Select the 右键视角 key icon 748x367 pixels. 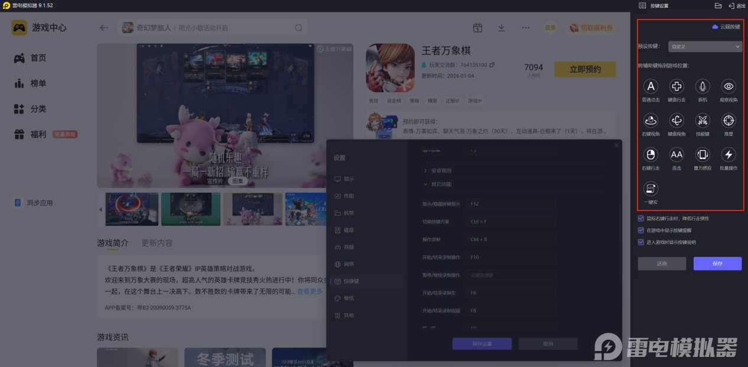pos(651,121)
